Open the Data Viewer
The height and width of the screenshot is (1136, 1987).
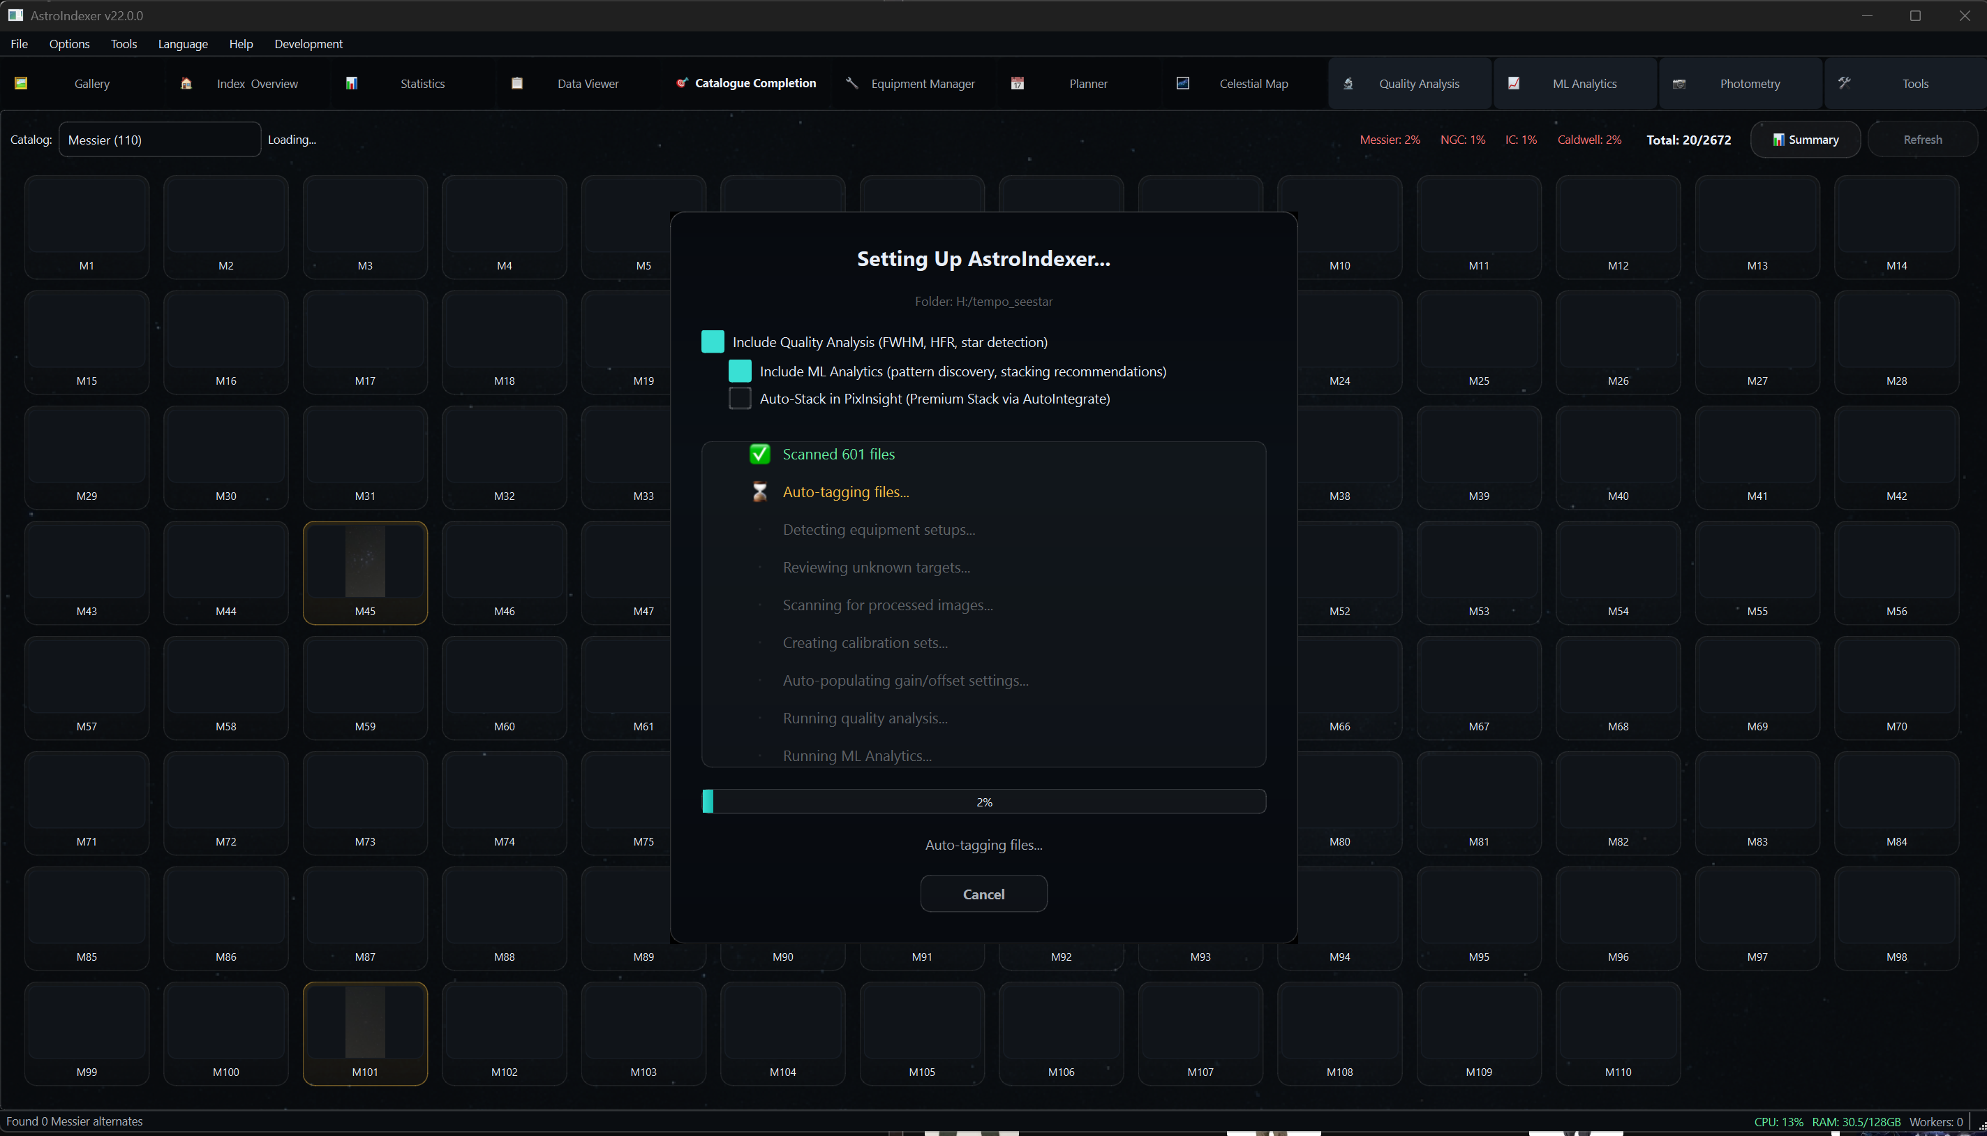pyautogui.click(x=587, y=84)
